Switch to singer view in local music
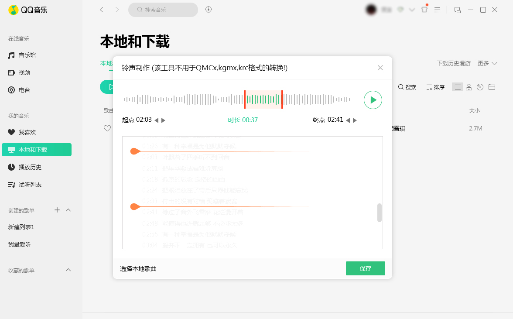Screen dimensions: 513x319 469,87
